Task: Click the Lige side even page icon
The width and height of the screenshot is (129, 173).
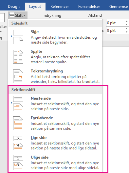Action: click(18, 143)
